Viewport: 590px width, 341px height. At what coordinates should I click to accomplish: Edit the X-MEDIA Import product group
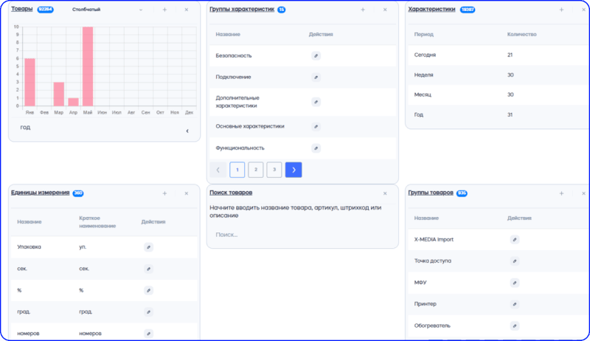coord(515,240)
